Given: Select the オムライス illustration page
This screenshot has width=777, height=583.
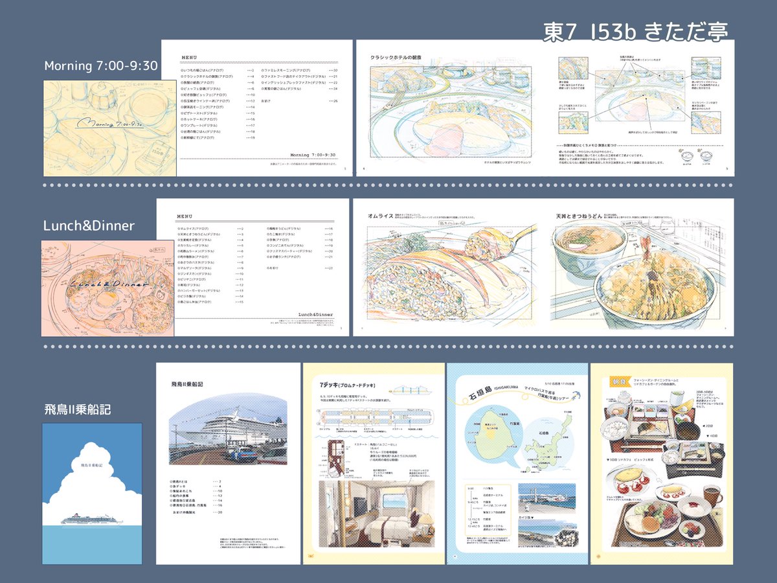Looking at the screenshot, I should coord(449,267).
